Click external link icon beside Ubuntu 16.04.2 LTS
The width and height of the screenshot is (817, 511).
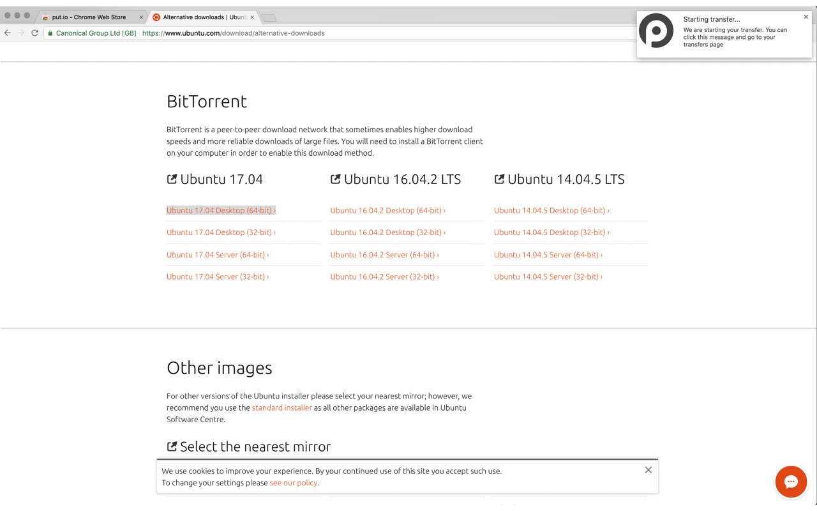pyautogui.click(x=335, y=179)
